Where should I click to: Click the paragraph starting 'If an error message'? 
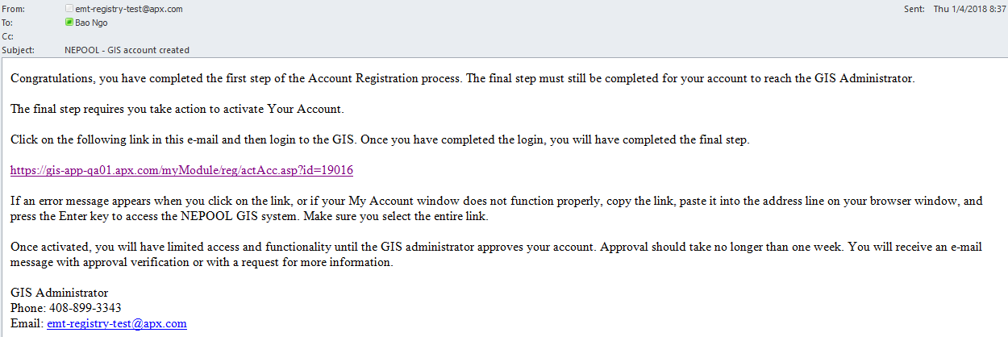(x=500, y=208)
